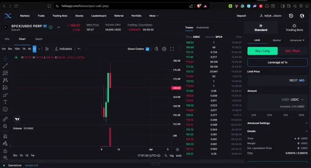The height and width of the screenshot is (168, 311).
Task: Select the pattern drawing tool
Action: coord(5,80)
